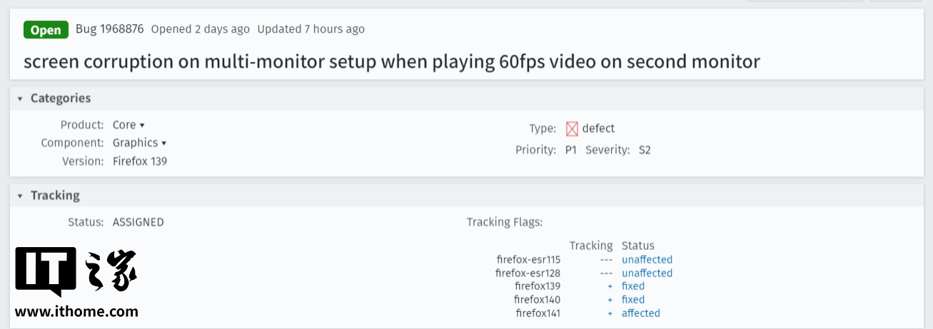Click the www.ithome.com watermark text

pos(76,312)
